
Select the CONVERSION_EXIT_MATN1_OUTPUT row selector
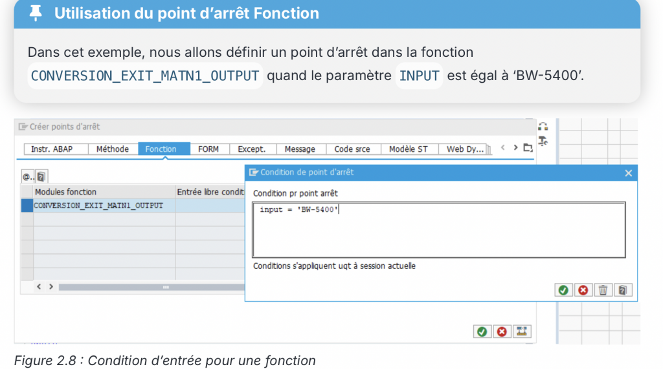pyautogui.click(x=27, y=206)
